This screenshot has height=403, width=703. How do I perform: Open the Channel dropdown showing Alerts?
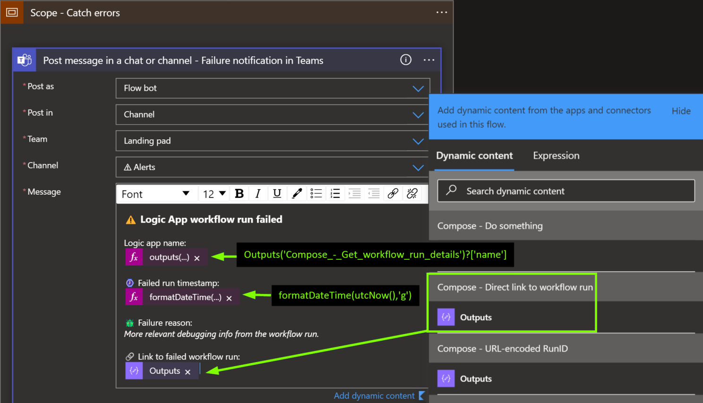418,168
